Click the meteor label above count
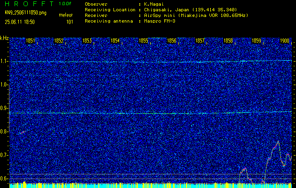The height and width of the screenshot is (188, 296). point(66,15)
